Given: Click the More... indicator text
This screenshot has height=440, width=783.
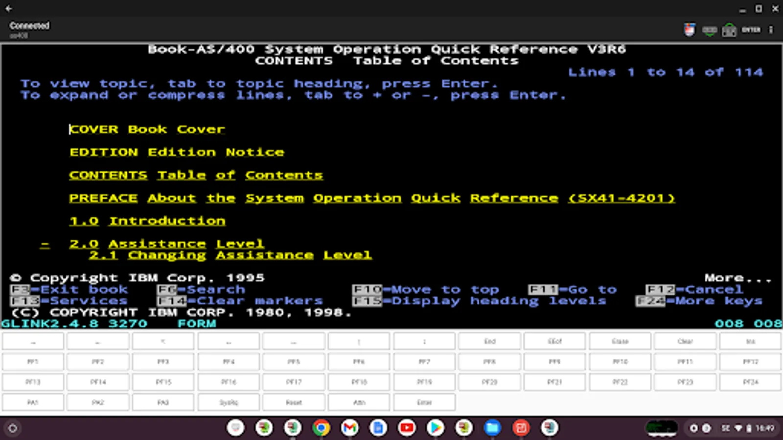Looking at the screenshot, I should (738, 278).
